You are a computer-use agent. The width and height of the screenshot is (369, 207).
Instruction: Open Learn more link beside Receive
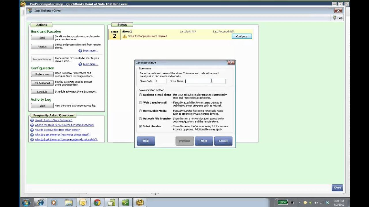91,51
